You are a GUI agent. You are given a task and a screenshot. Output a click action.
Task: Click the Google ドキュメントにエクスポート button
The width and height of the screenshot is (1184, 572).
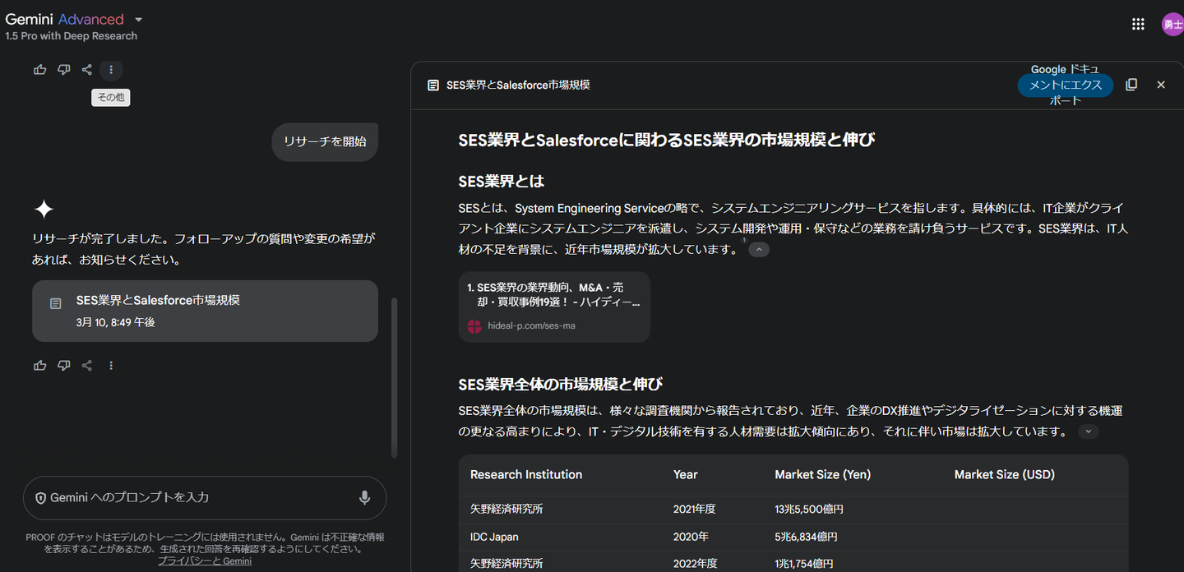[x=1066, y=85]
